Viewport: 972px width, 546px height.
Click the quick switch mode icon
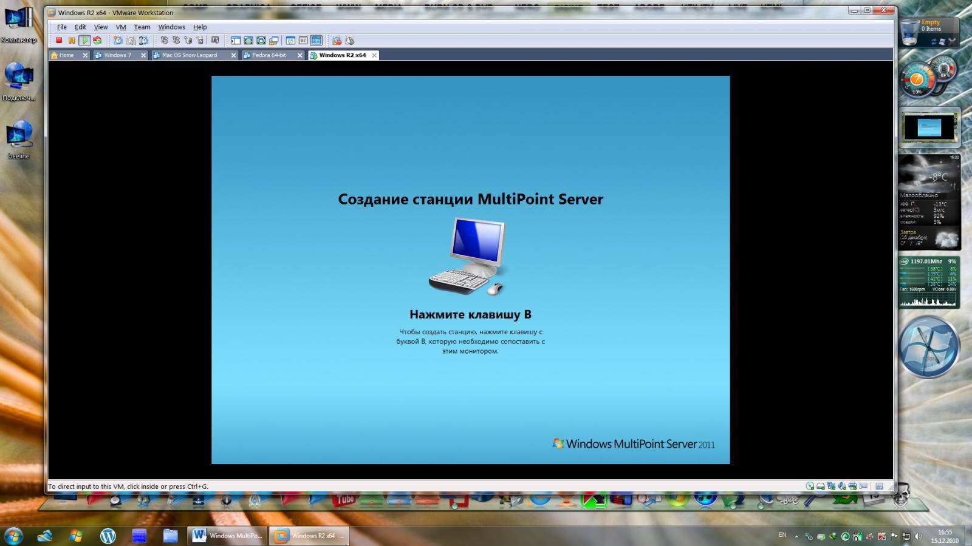coord(261,41)
